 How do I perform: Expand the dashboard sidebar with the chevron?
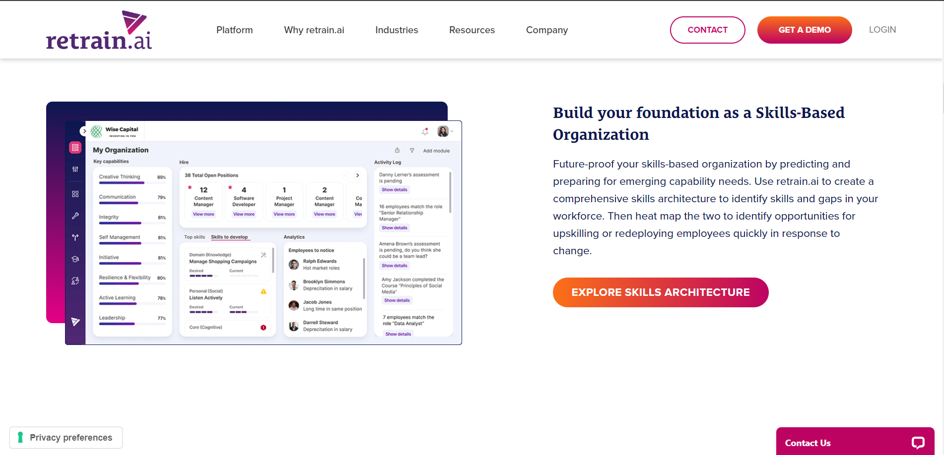[84, 131]
